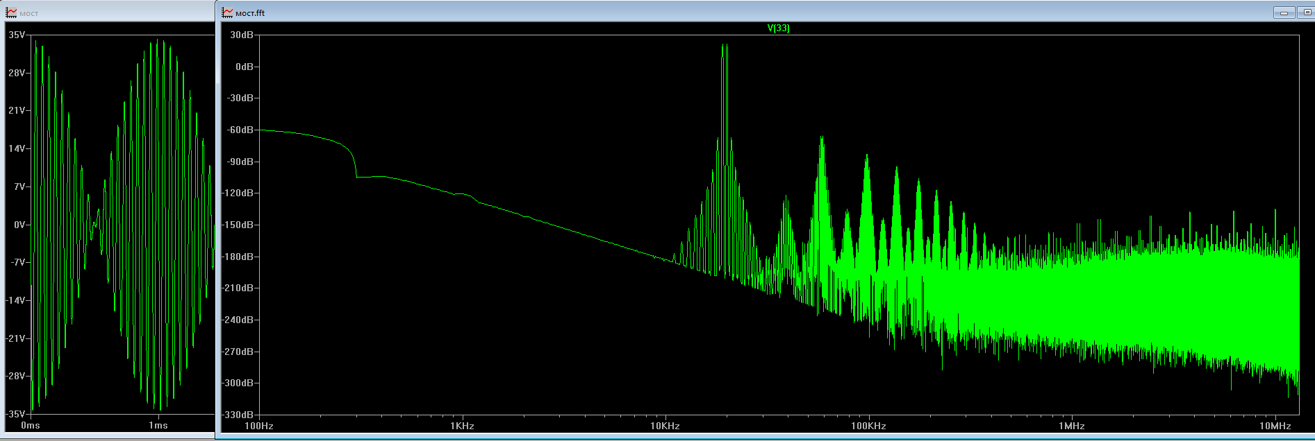Click the 1KHz frequency axis label
Viewport: 1315px width, 441px height.
pos(462,426)
